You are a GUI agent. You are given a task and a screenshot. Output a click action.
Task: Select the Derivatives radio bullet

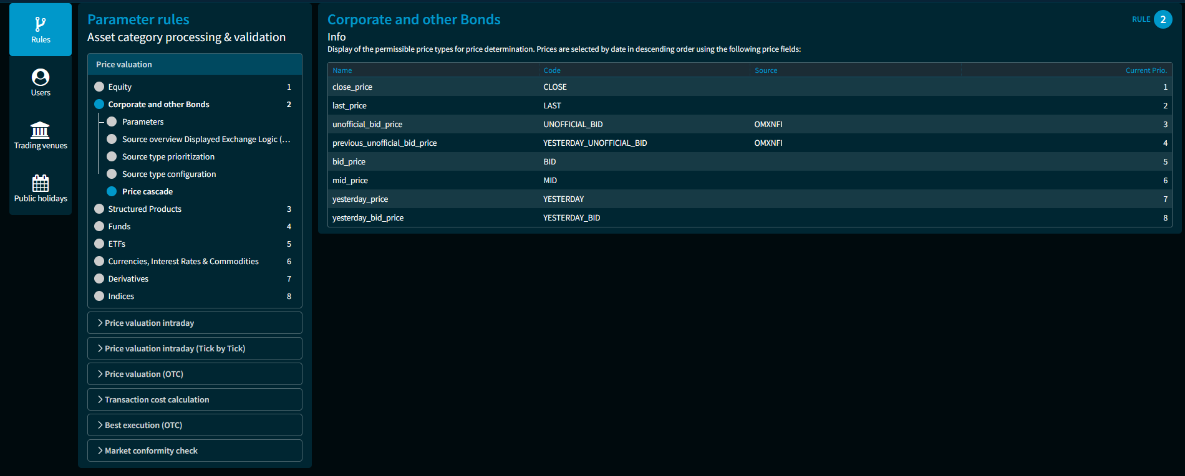click(x=99, y=278)
